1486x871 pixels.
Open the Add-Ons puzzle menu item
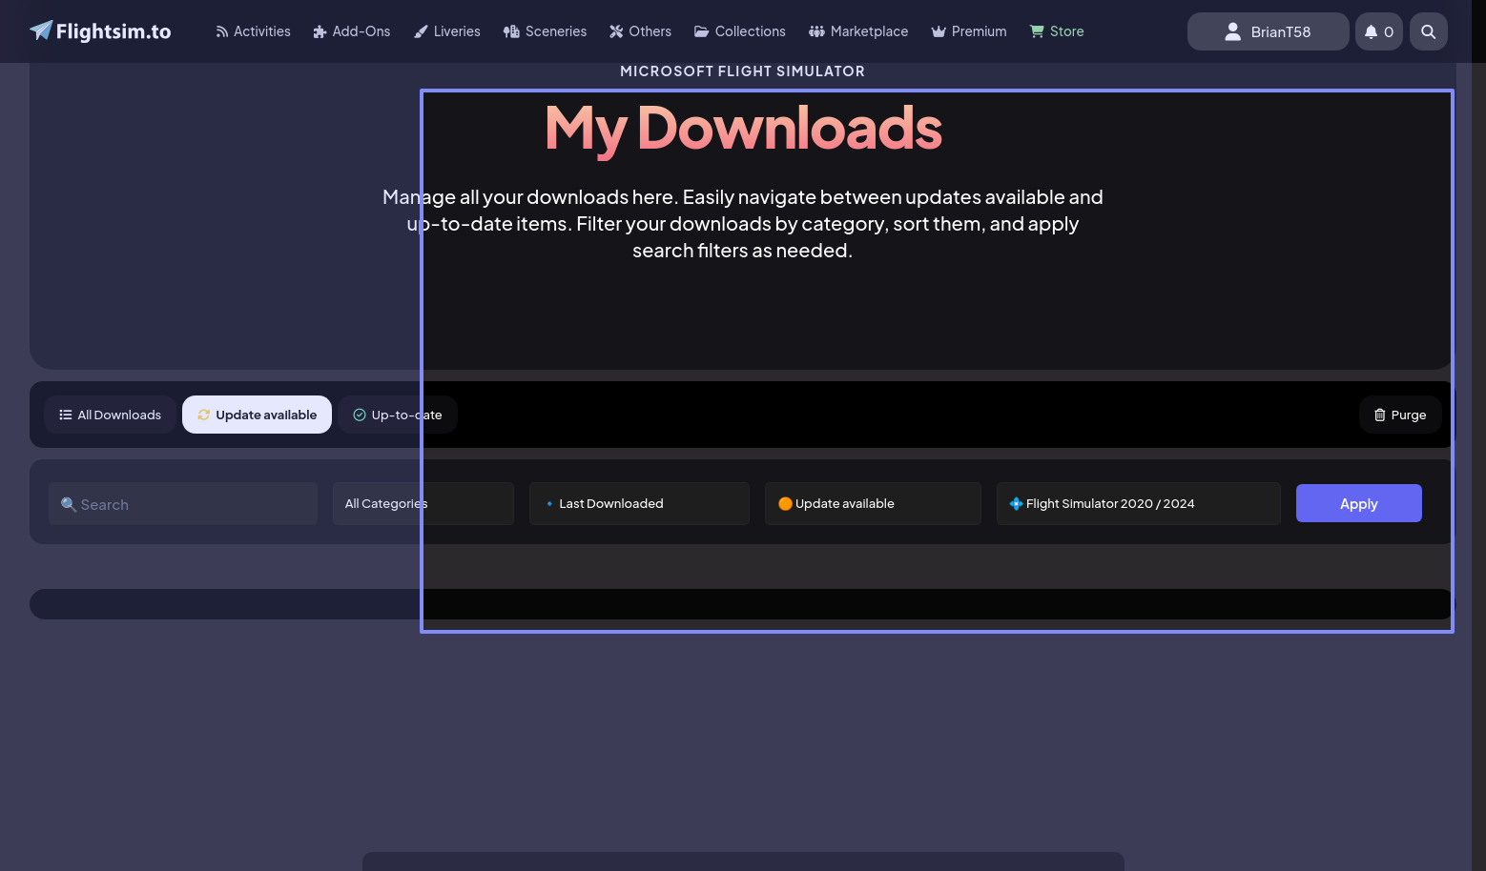[x=352, y=31]
